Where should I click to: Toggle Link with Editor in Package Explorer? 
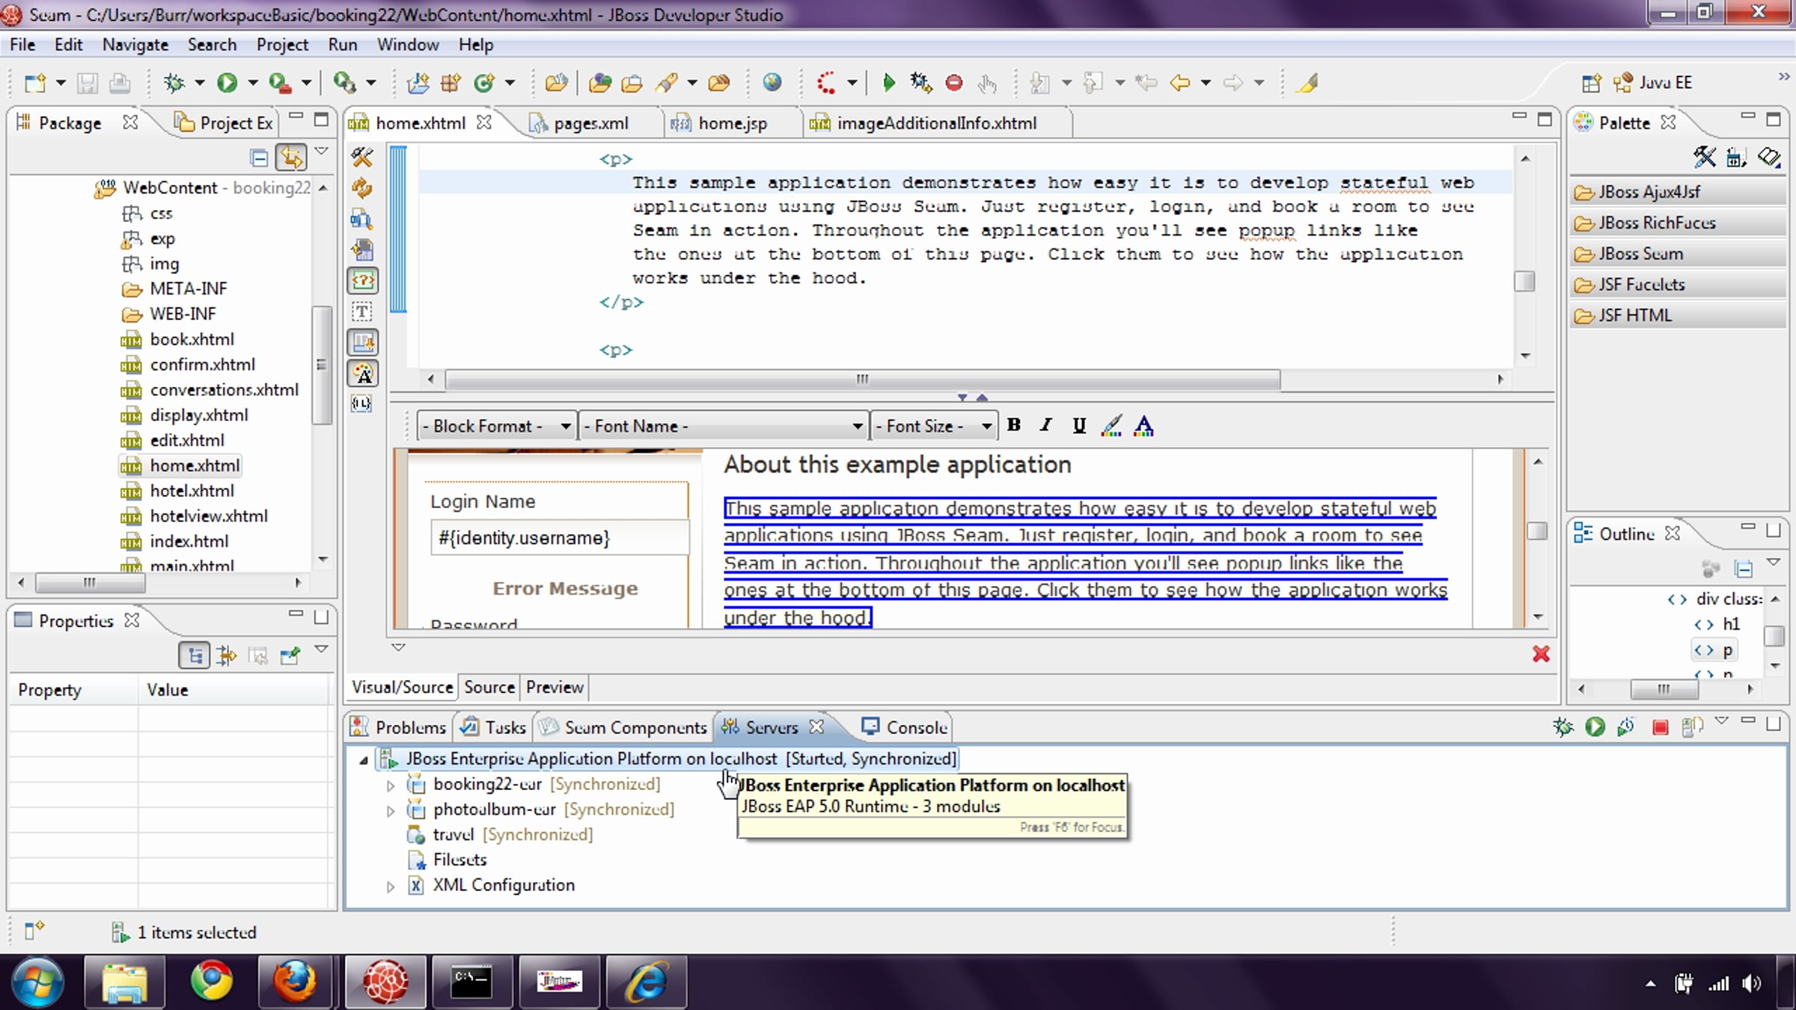(x=291, y=157)
